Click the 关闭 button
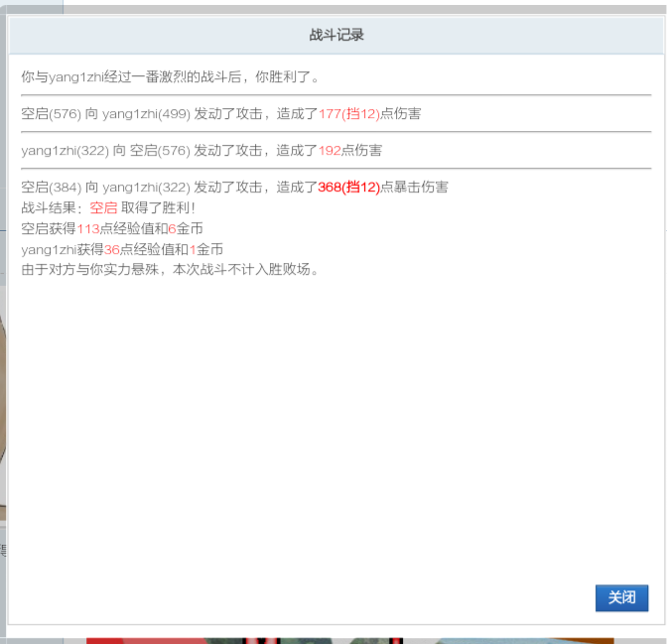Screen dimensions: 667x644 621,597
